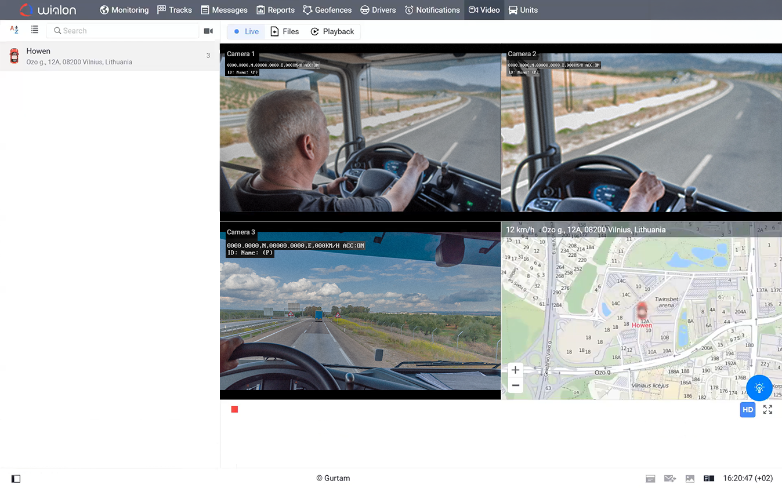The width and height of the screenshot is (782, 488).
Task: Switch to Live video mode
Action: (246, 32)
